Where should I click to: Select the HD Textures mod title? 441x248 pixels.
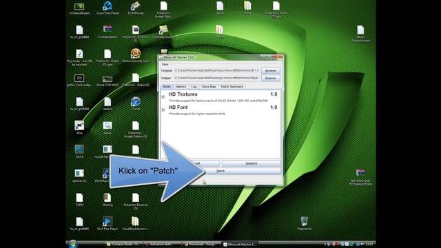tap(183, 94)
